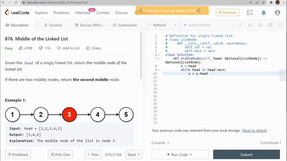Click the LeetCode logo

click(17, 13)
